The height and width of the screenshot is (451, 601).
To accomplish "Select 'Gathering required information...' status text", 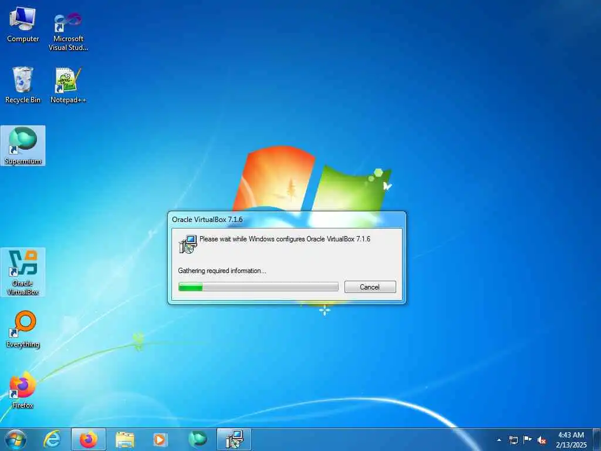I will pos(222,271).
